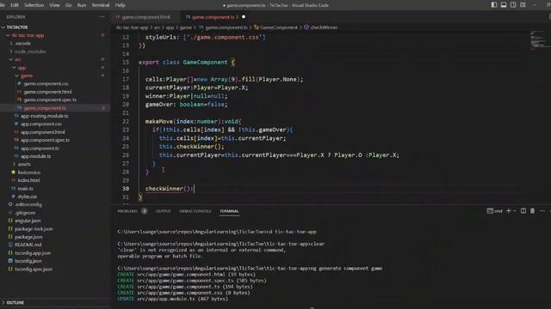
Task: Click breadcrumb segment game.component.ts
Action: pos(226,27)
